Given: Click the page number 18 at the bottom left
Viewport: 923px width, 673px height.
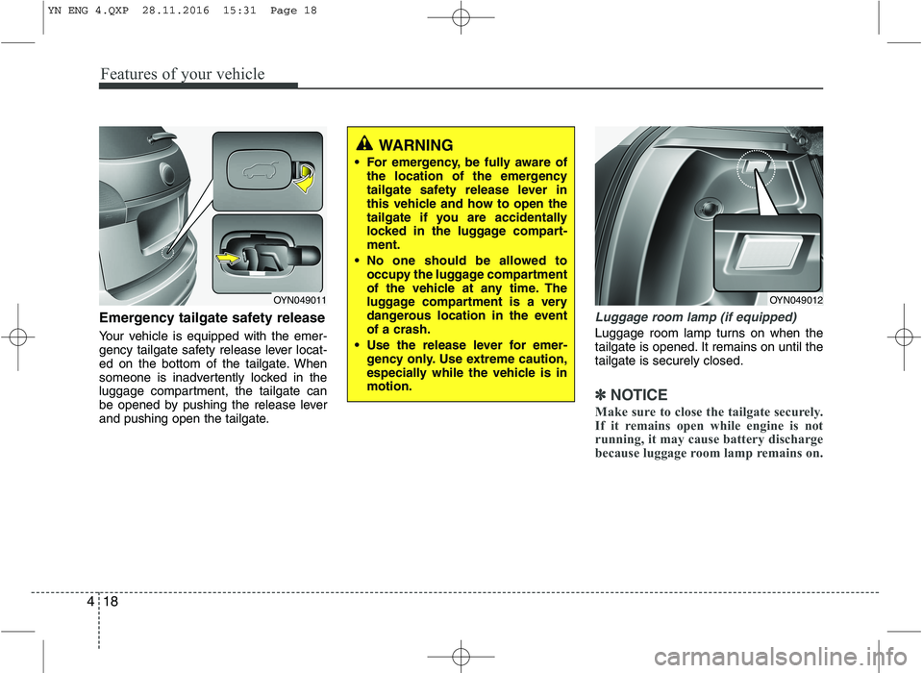Looking at the screenshot, I should tap(111, 601).
